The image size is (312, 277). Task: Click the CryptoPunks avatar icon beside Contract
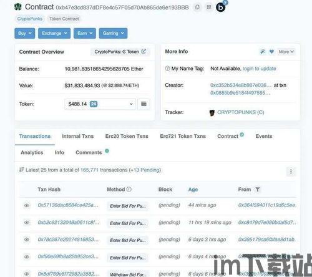pos(18,7)
